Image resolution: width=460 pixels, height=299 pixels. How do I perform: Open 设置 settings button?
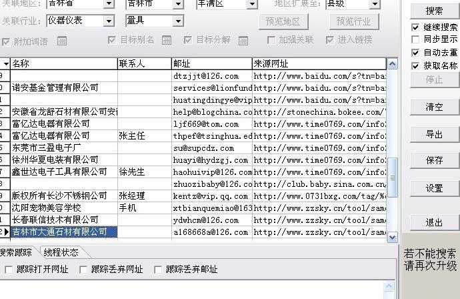tap(434, 188)
